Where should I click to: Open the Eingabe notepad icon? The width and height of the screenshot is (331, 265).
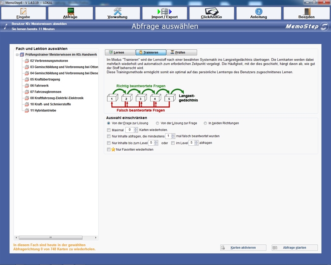pos(23,11)
